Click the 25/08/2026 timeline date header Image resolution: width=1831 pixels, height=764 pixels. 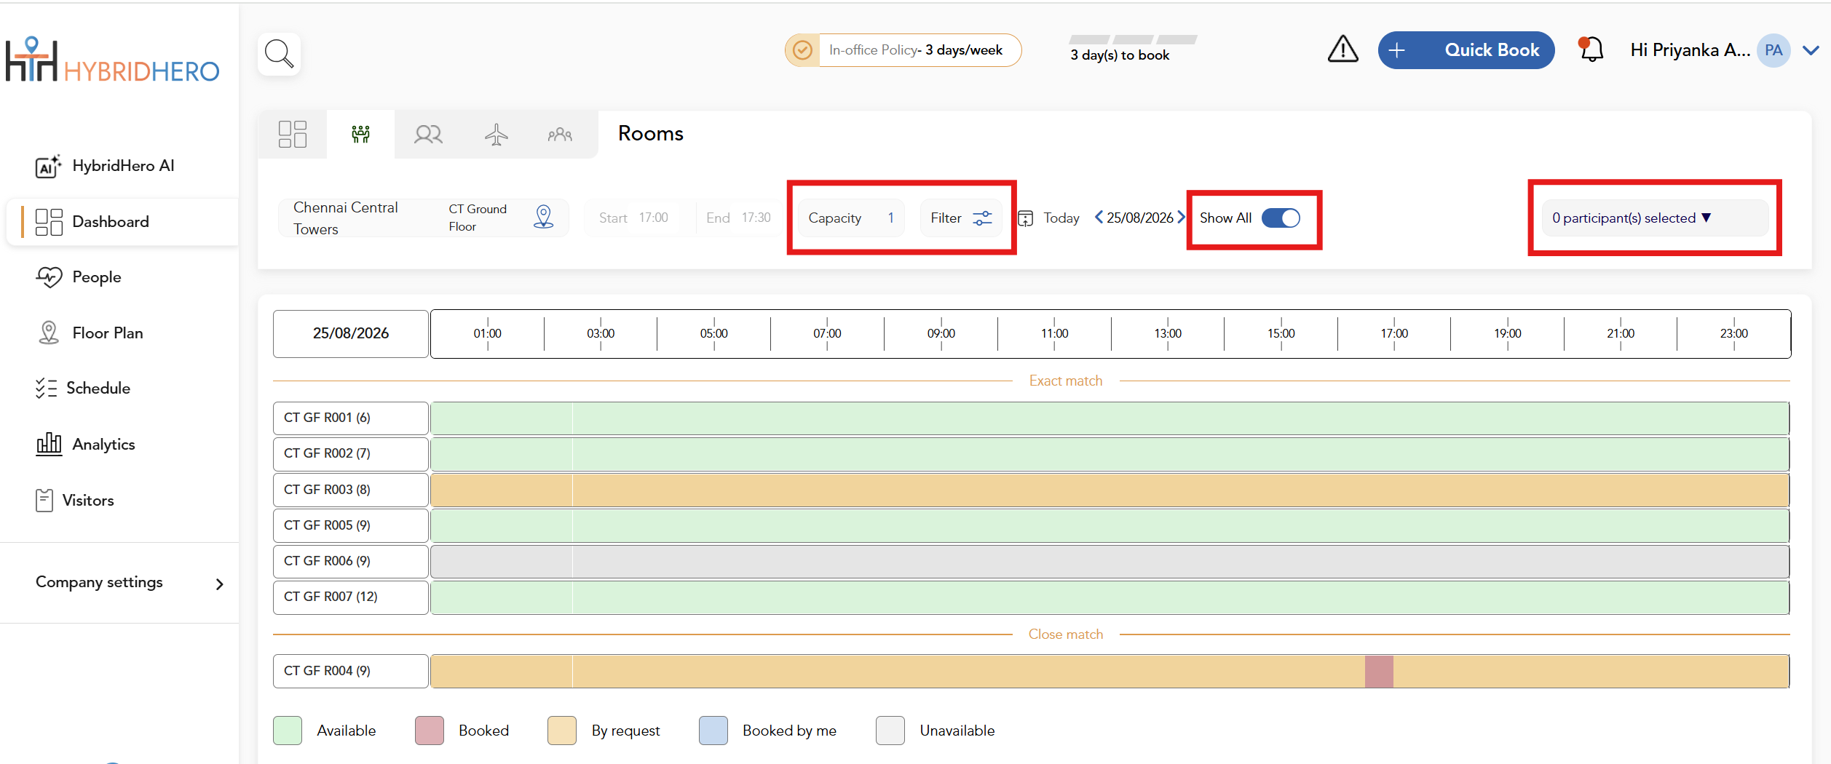[351, 333]
